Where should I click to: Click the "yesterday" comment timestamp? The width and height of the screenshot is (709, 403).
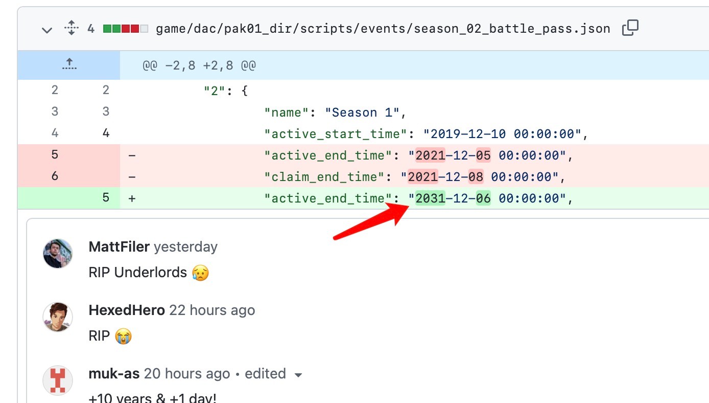(185, 247)
